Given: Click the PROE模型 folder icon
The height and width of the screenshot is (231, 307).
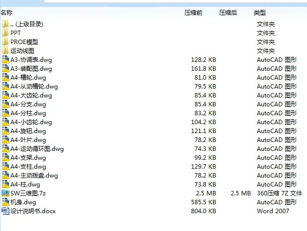Looking at the screenshot, I should click(x=5, y=42).
